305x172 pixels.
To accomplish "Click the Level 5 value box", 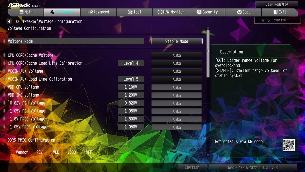I will click(131, 79).
